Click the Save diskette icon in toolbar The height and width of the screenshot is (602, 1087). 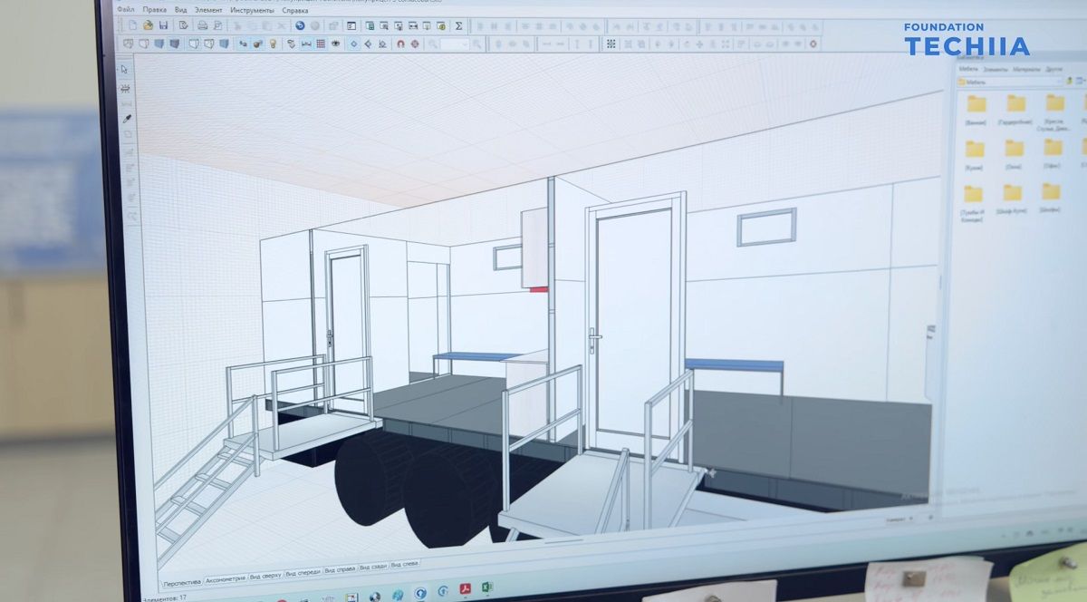pos(163,25)
